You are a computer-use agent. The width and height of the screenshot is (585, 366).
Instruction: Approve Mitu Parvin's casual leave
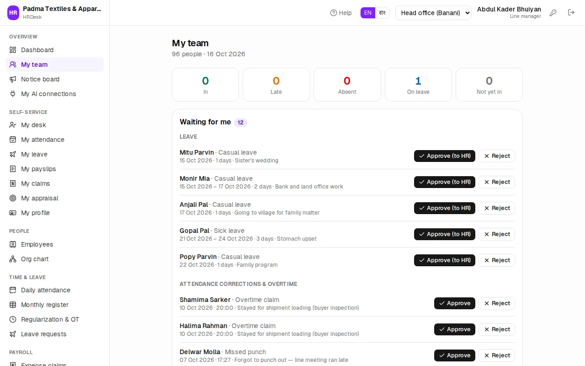tap(445, 156)
